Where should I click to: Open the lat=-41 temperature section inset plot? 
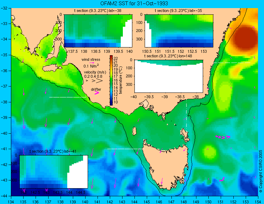(54, 172)
